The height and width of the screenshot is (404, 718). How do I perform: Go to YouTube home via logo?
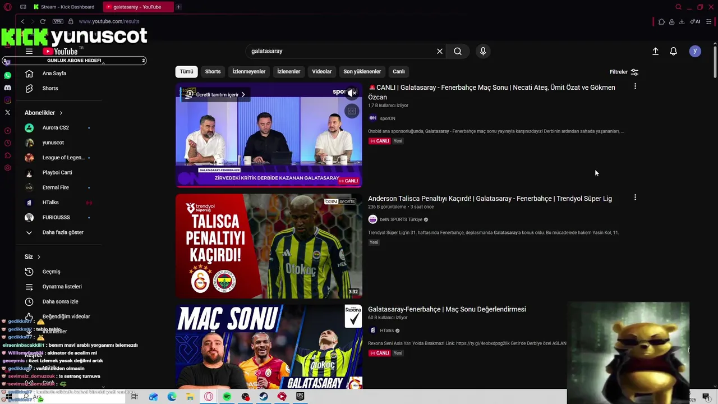(61, 51)
